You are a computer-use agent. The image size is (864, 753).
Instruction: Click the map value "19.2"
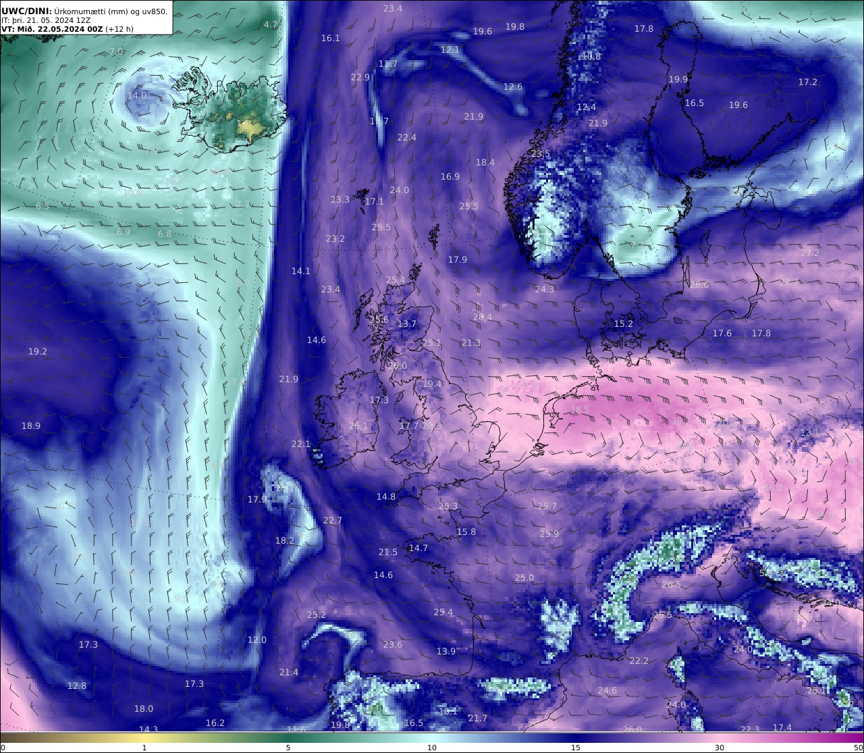point(38,352)
